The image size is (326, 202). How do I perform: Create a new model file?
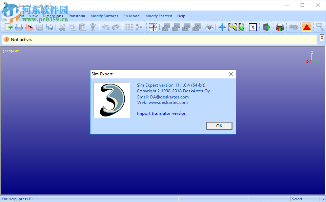(8, 27)
